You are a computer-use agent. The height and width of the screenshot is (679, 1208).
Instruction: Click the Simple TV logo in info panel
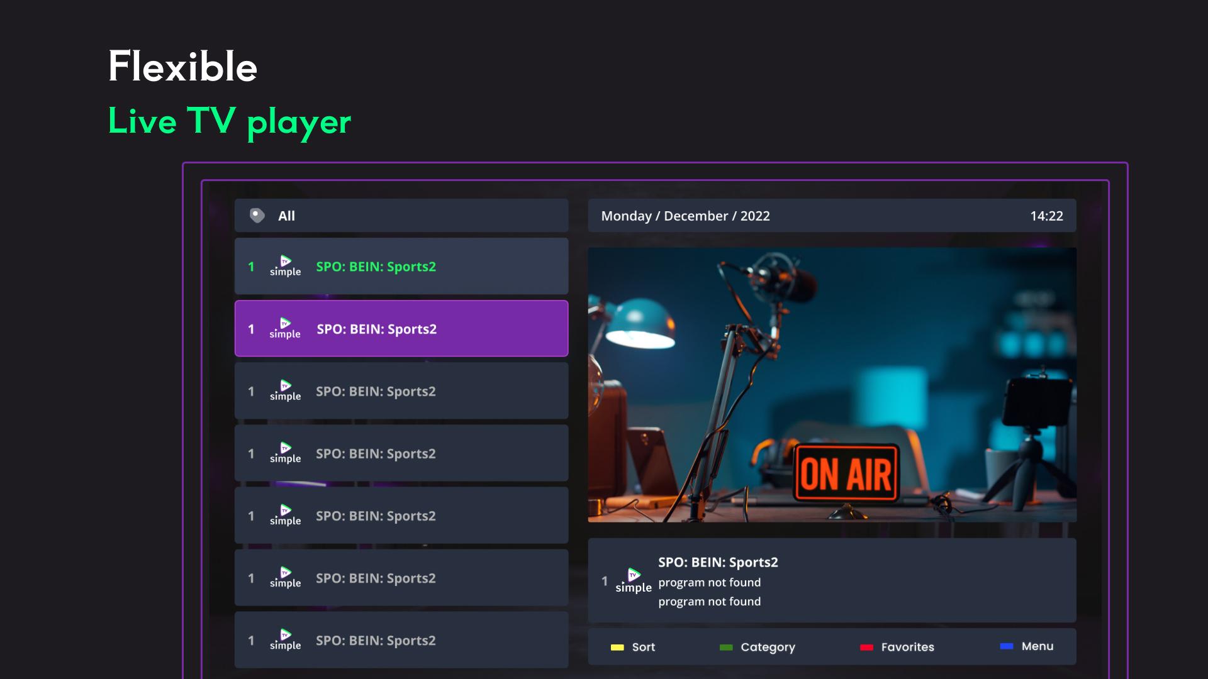pos(633,581)
